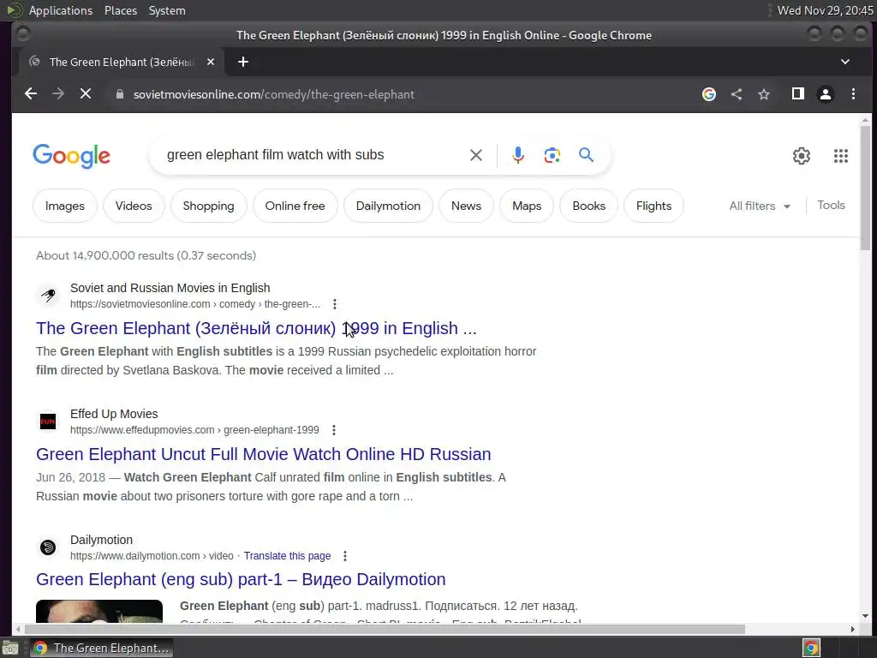Apply the Online free filter chip
Image resolution: width=877 pixels, height=658 pixels.
pyautogui.click(x=295, y=206)
